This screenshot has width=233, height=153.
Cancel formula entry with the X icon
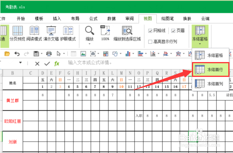[x=37, y=64]
